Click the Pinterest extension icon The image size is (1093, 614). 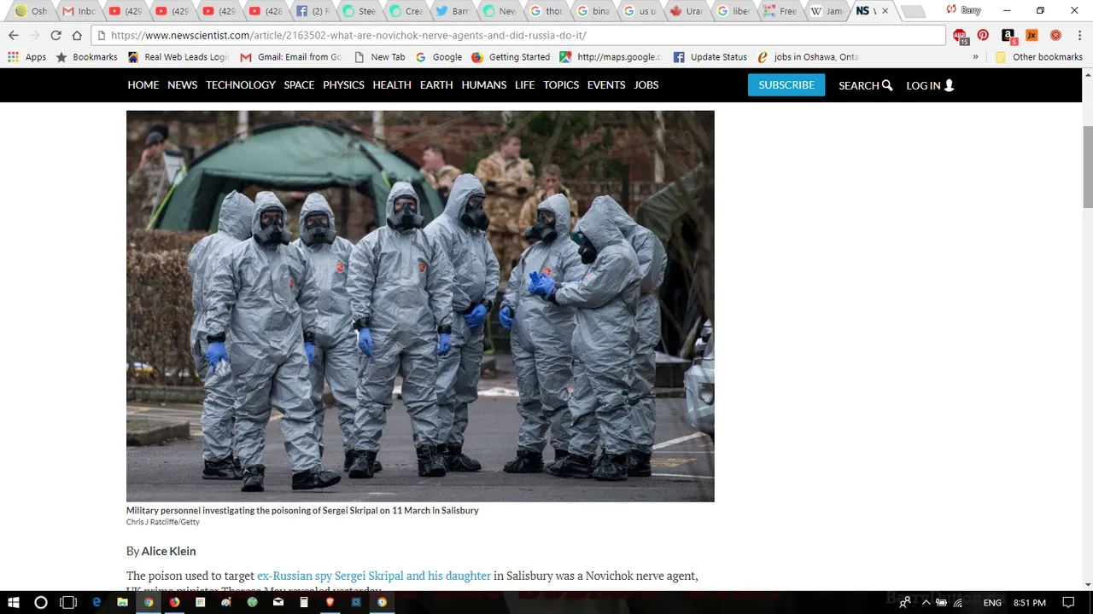pos(984,35)
